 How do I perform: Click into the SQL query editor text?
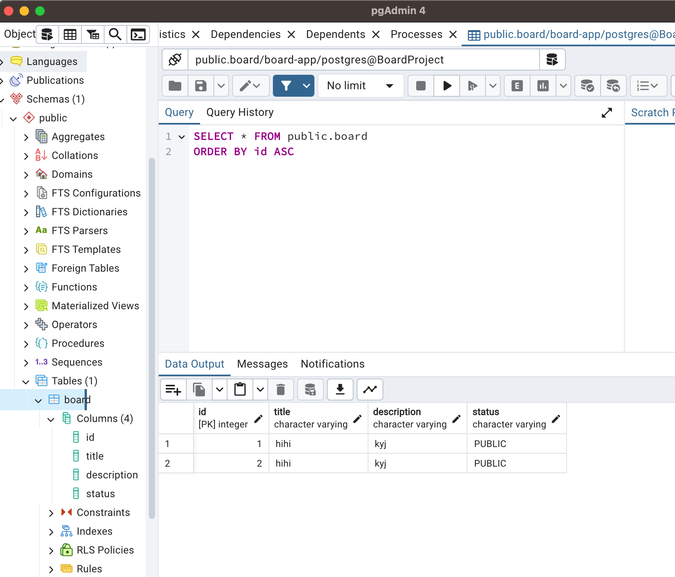(406, 239)
